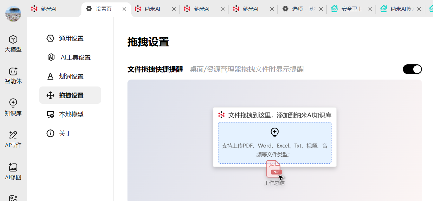
Task: Open AI修图 in left sidebar
Action: pyautogui.click(x=13, y=172)
